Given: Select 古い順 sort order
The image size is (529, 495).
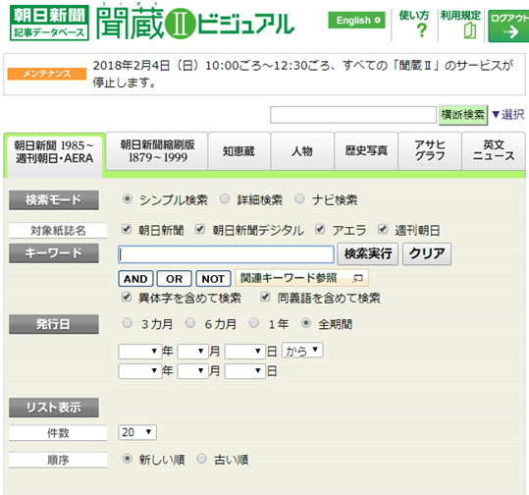Looking at the screenshot, I should (202, 459).
